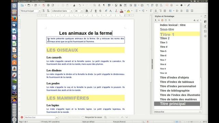Show List styles in Styles panel
Viewport: 219px width, 123px height.
(169, 20)
